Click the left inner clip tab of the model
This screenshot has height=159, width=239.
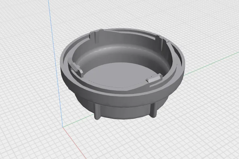tap(77, 69)
